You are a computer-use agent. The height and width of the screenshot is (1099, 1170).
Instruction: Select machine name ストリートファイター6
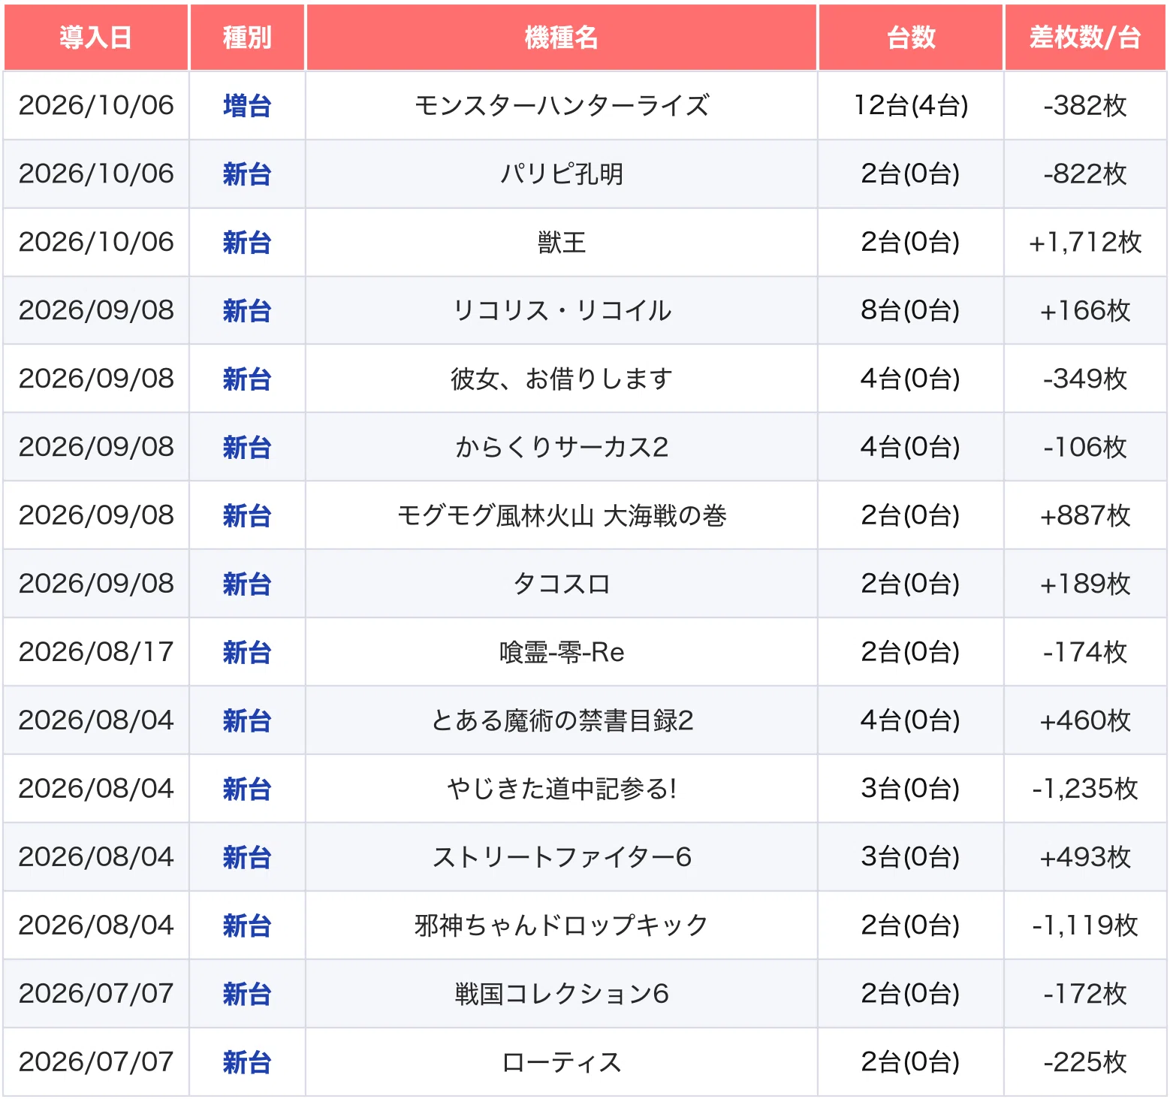[x=562, y=858]
